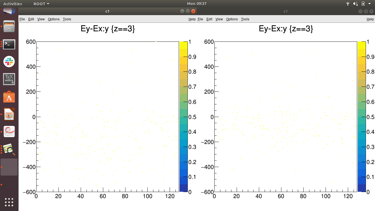Close the left c1 canvas window
Image resolution: width=375 pixels, height=211 pixels.
point(193,11)
